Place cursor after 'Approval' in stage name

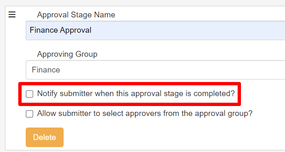point(91,30)
